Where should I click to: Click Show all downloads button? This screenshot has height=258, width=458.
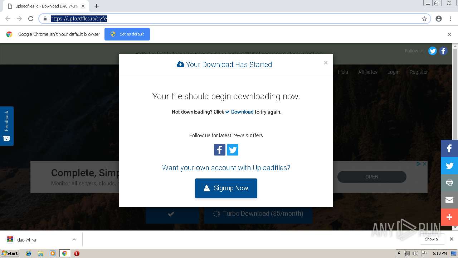[x=432, y=239]
